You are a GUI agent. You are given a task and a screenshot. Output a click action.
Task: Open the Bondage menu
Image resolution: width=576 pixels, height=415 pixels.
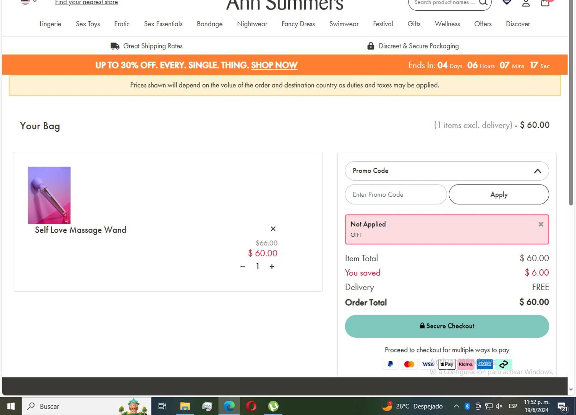210,24
